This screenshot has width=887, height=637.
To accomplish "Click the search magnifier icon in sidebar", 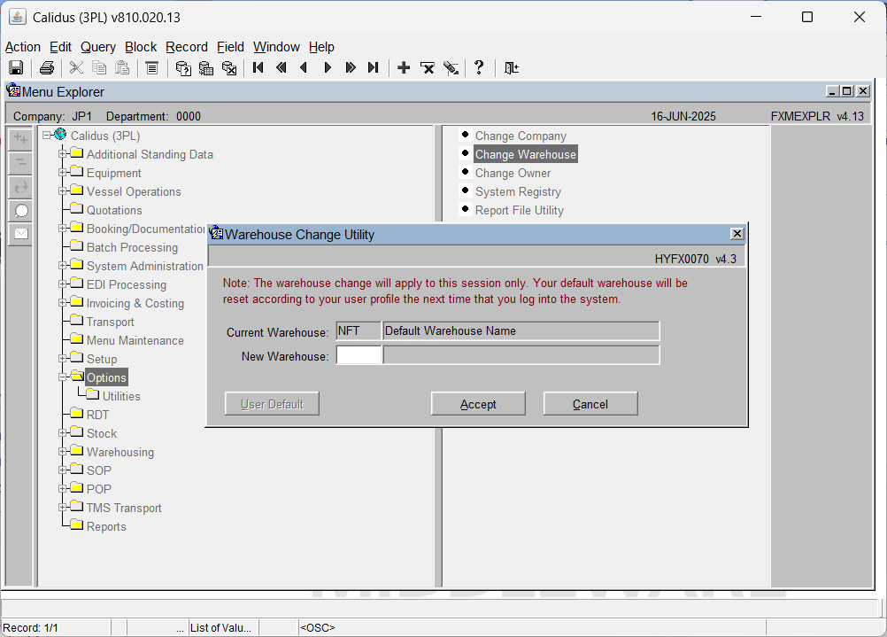I will tap(21, 211).
